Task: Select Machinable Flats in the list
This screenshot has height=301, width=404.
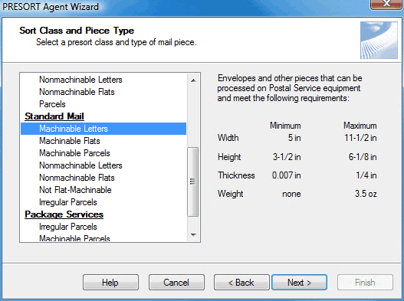Action: click(103, 141)
